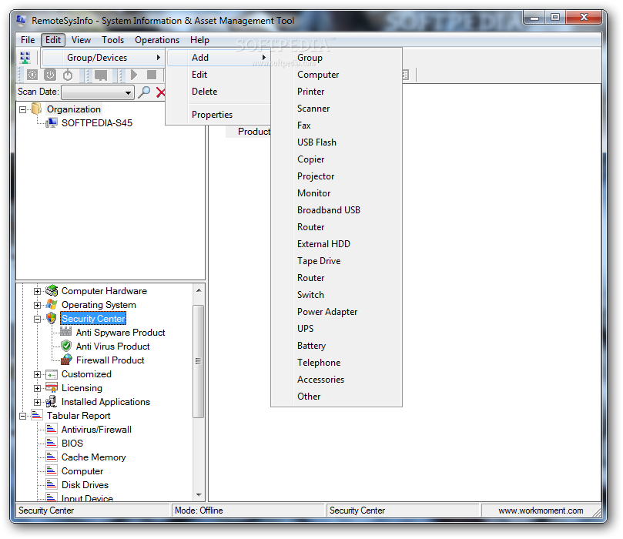Select Other in the Add submenu
This screenshot has height=539, width=623.
point(336,397)
